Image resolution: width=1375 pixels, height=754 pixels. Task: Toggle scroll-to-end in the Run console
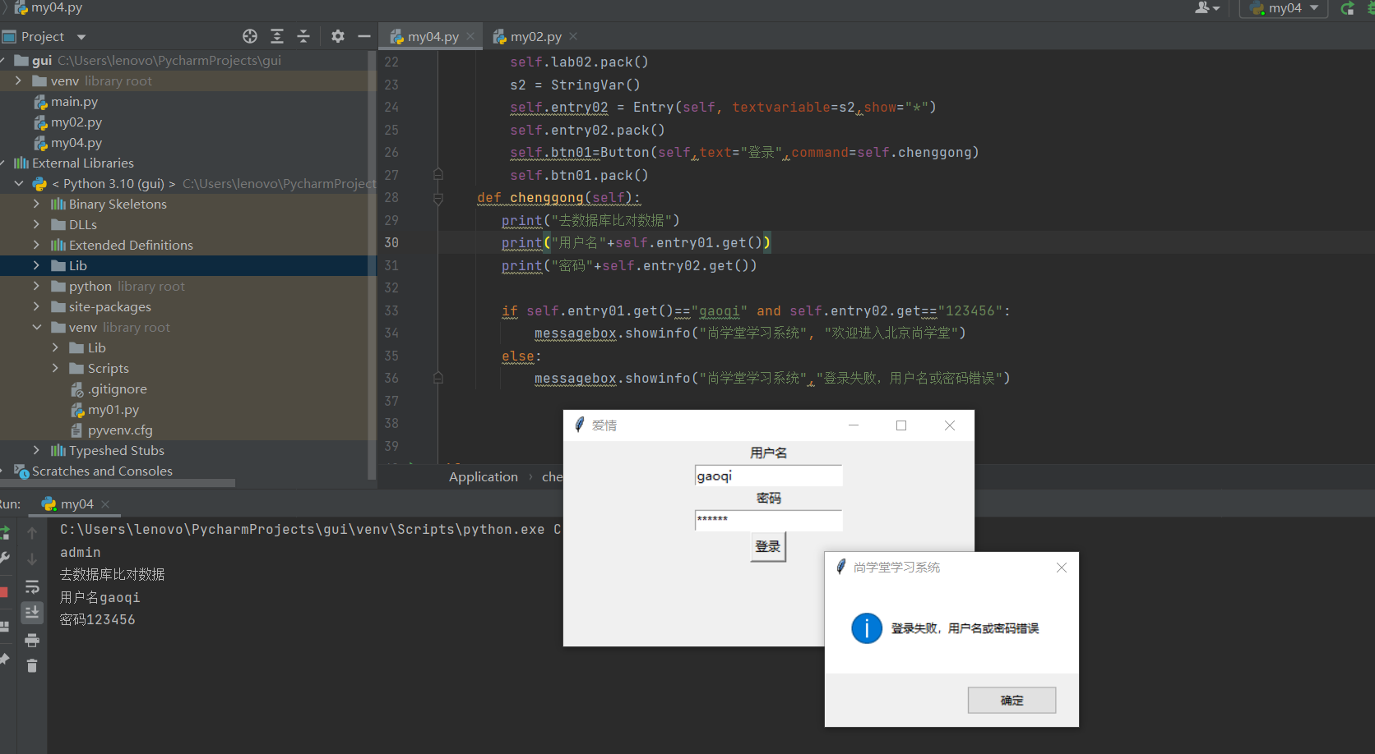32,613
